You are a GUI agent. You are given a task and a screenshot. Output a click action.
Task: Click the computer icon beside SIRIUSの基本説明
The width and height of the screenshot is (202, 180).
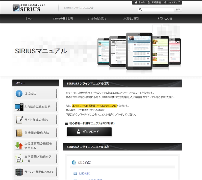[x=19, y=107]
